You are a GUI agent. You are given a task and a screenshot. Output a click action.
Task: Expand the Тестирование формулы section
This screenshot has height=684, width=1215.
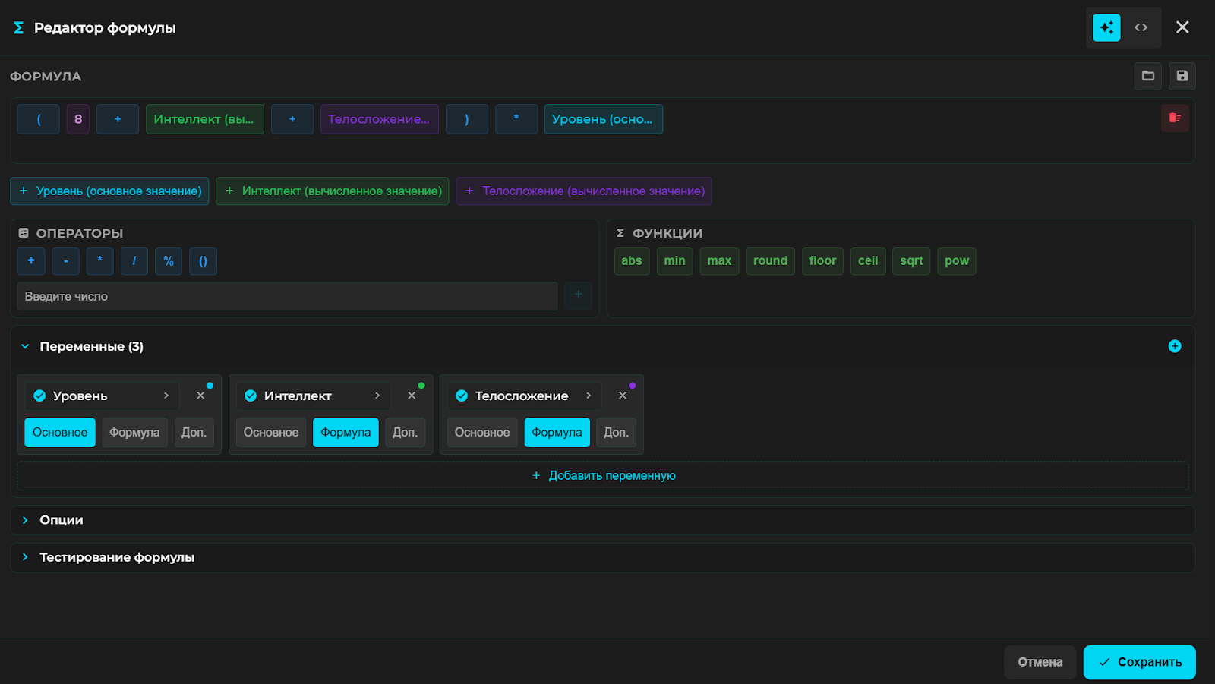(x=116, y=557)
